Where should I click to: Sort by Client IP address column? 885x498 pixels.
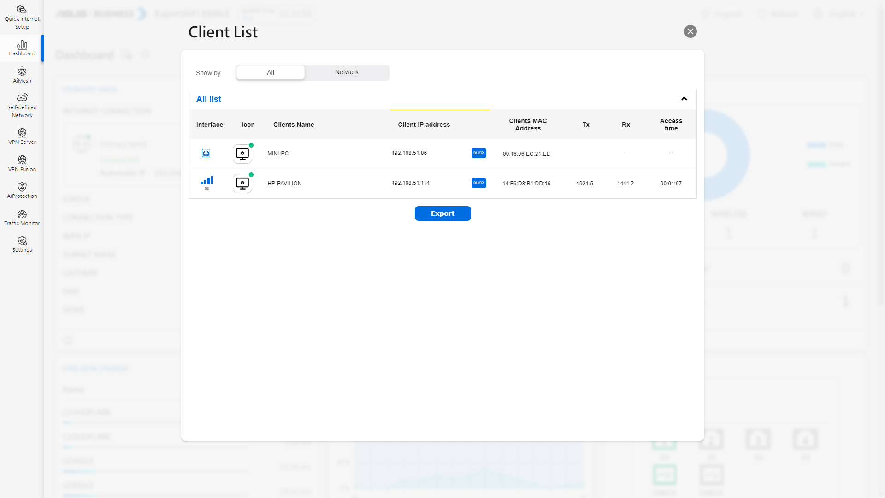tap(424, 125)
